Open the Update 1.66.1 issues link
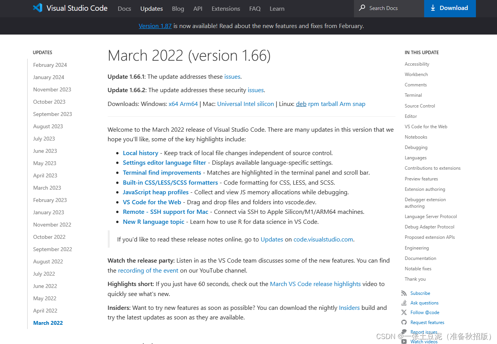This screenshot has height=344, width=497. click(232, 77)
